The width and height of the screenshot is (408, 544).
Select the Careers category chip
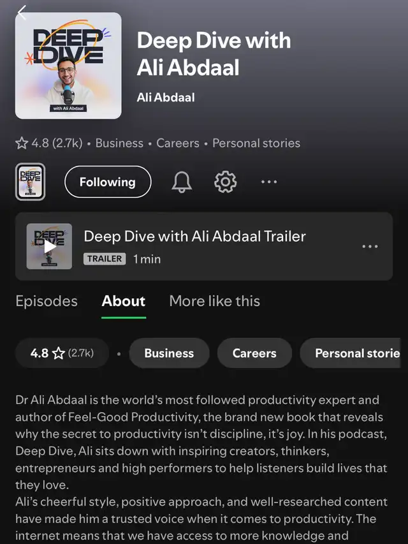(x=254, y=353)
